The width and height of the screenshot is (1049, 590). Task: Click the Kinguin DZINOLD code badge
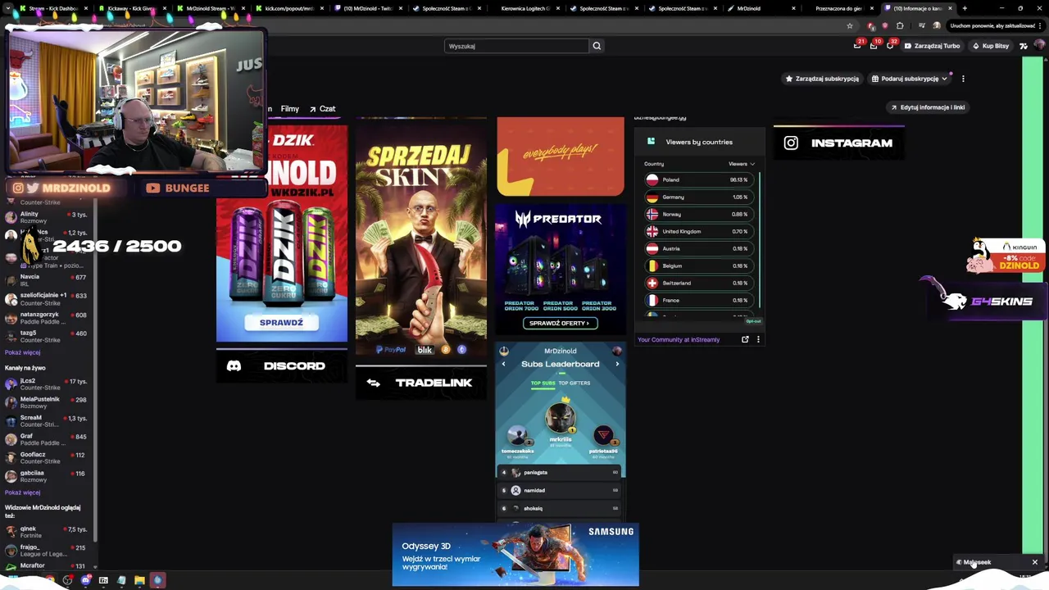(x=1004, y=256)
